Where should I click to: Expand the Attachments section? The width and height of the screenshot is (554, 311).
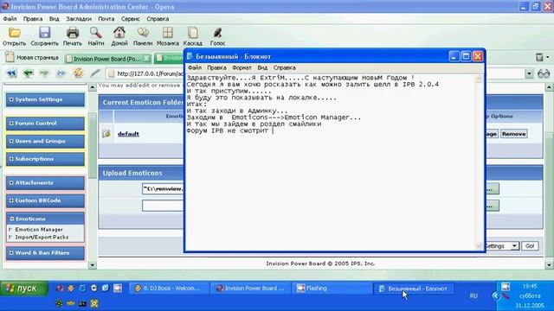(x=45, y=183)
